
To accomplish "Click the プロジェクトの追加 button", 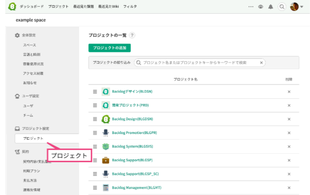I will tap(109, 48).
